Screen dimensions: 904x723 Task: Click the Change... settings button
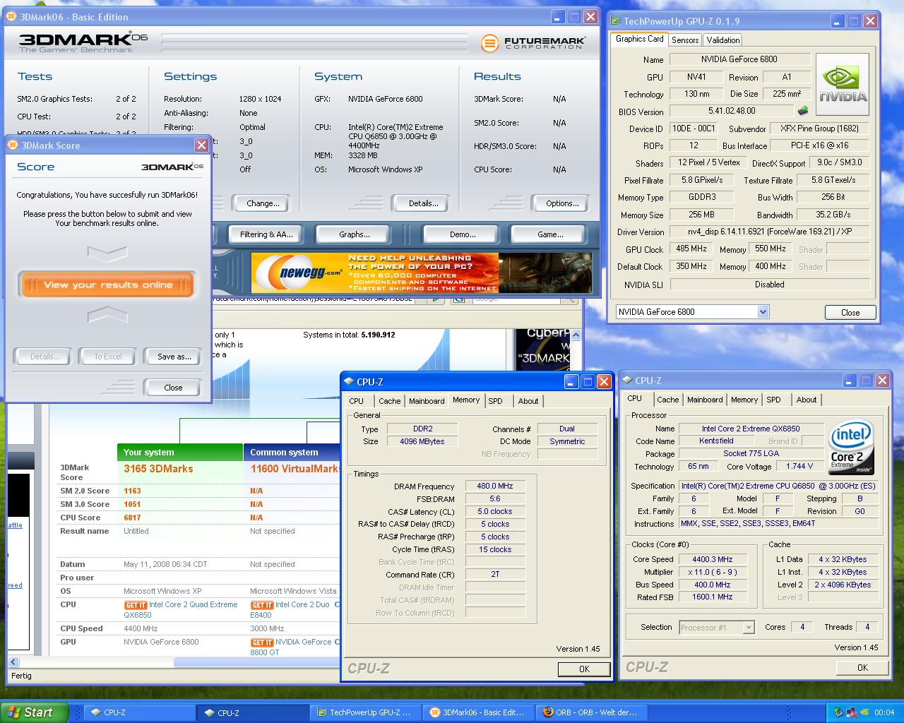[x=263, y=203]
